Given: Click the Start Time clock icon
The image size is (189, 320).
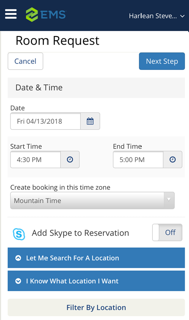Looking at the screenshot, I should coord(70,159).
